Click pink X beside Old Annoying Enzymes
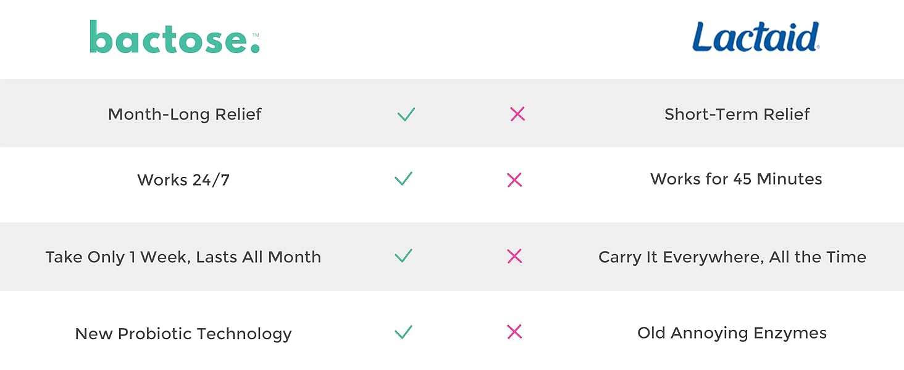904x370 pixels. tap(514, 332)
